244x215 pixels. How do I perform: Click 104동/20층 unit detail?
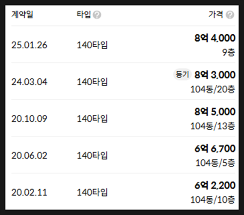point(213,90)
